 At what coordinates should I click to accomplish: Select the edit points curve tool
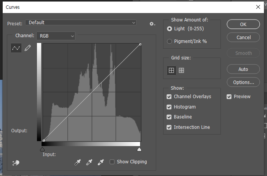(16, 48)
